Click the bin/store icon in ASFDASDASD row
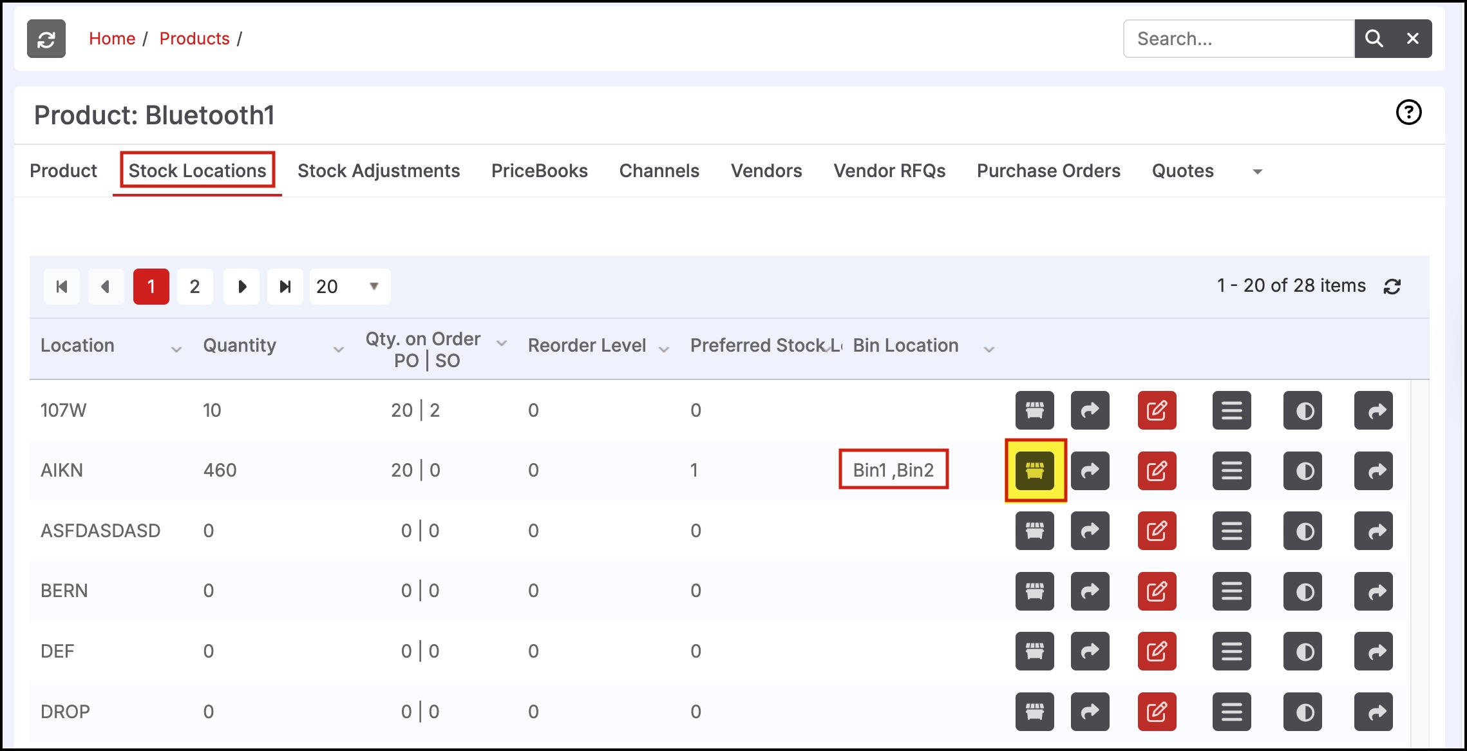This screenshot has width=1467, height=751. pos(1035,531)
